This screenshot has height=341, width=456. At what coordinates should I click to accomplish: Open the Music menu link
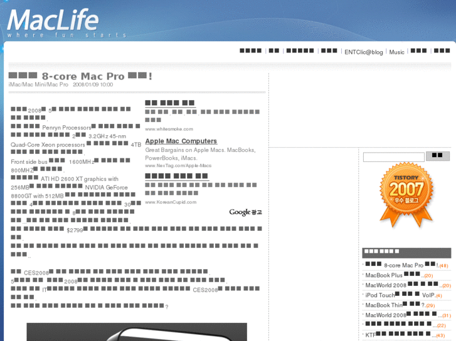pyautogui.click(x=396, y=52)
